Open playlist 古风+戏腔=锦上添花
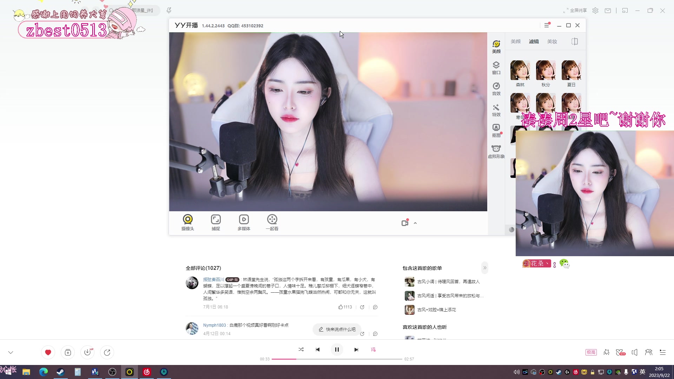The width and height of the screenshot is (674, 379). [x=436, y=310]
